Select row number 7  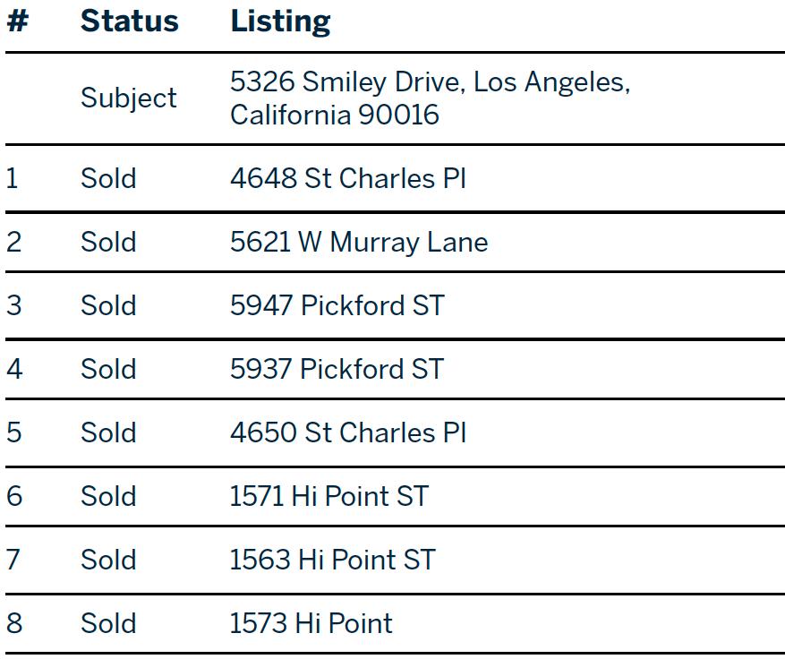click(13, 560)
